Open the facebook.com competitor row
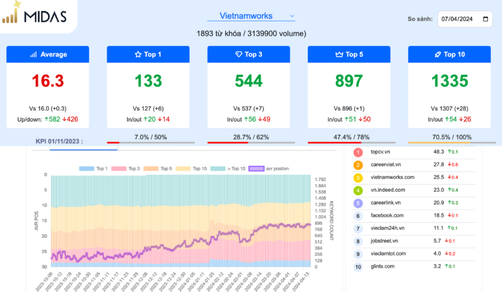Image resolution: width=502 pixels, height=292 pixels. click(x=414, y=216)
